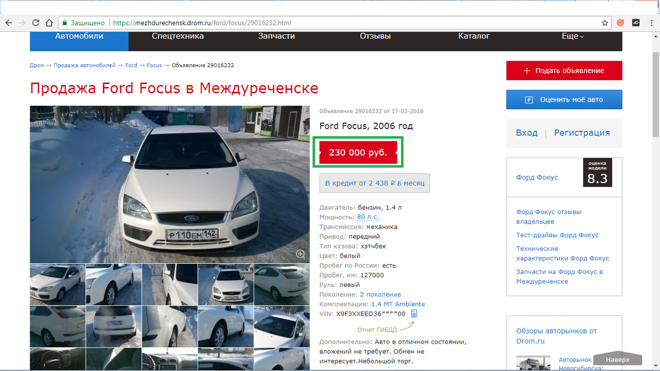Click the green lock Защищено security indicator
The width and height of the screenshot is (660, 371).
coord(84,23)
